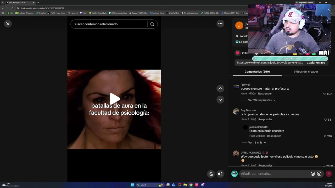Screen dimensions: 335x188
Task: Click the josemaldbau10 username
Action: coord(258,127)
